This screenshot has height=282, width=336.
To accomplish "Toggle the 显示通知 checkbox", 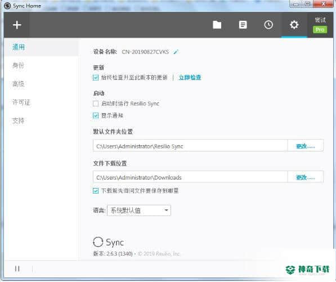I will (96, 116).
